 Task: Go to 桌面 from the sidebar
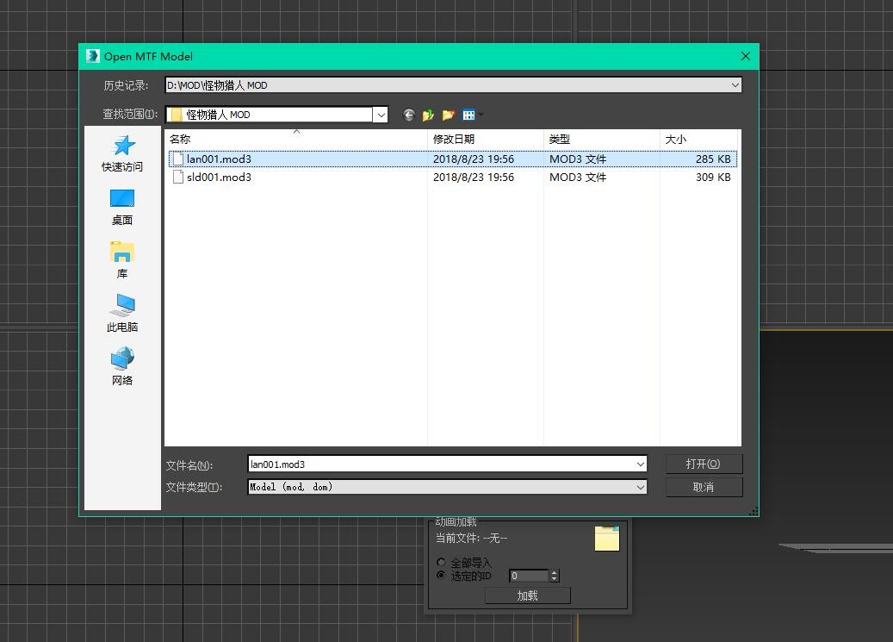click(122, 207)
